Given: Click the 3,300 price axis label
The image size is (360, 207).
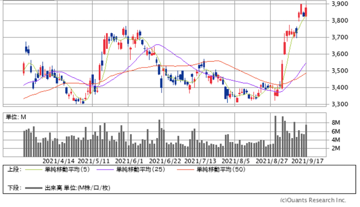Looking at the screenshot, I should [340, 104].
